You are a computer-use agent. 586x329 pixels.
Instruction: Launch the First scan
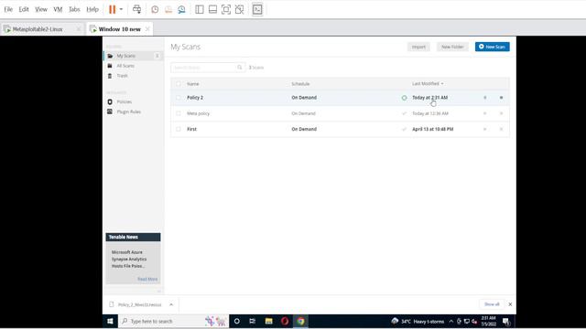coord(485,129)
